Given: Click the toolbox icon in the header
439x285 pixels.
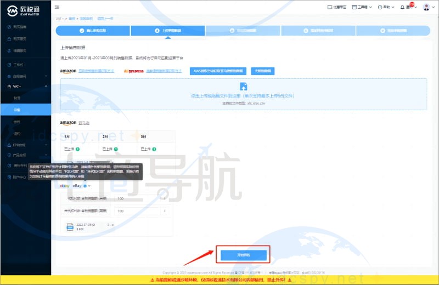Looking at the screenshot, I should point(354,7).
